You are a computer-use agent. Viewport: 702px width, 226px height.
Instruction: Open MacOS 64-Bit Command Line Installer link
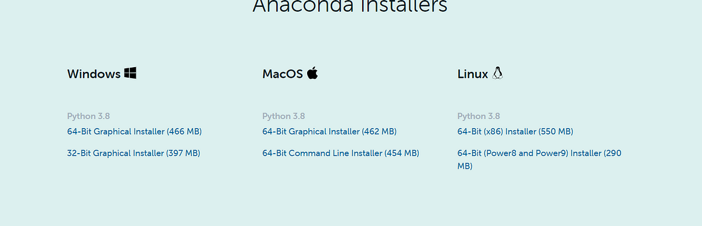click(x=340, y=153)
